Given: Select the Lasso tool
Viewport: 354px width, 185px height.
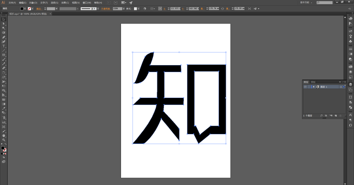Looking at the screenshot, I should (3, 33).
